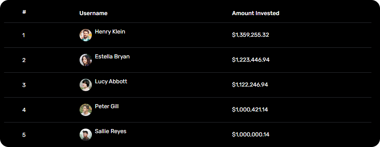Click Henry Klein's avatar photo
The width and height of the screenshot is (380, 147).
click(86, 35)
